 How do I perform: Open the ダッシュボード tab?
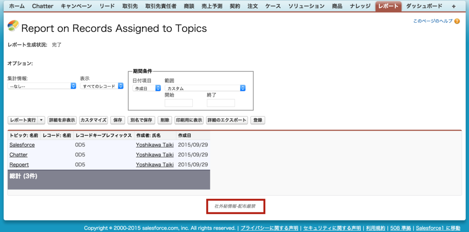click(424, 6)
